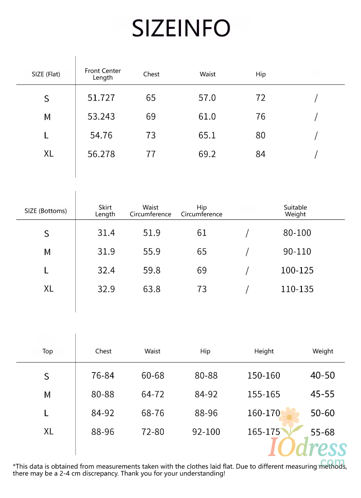The height and width of the screenshot is (498, 361).
Task: Select the 51.727 front center length value
Action: point(101,98)
